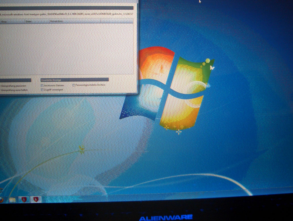
Task: Click Virenprüfung ausschalten
Action: pyautogui.click(x=14, y=90)
